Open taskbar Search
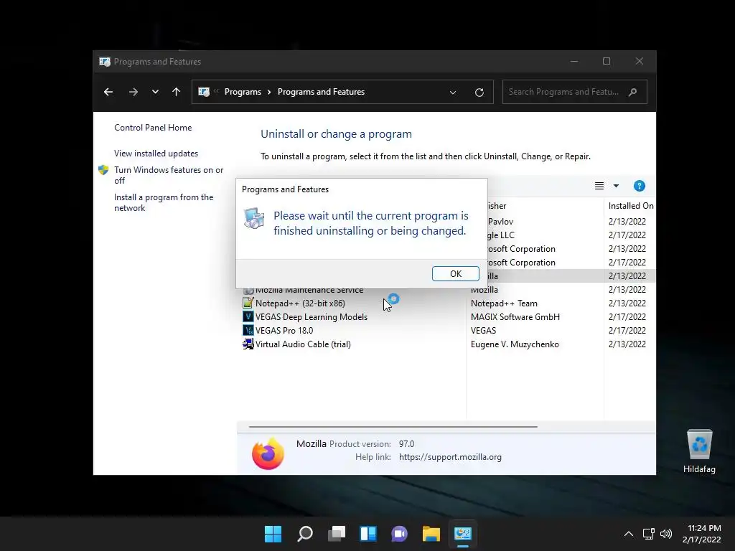This screenshot has height=551, width=735. point(304,534)
